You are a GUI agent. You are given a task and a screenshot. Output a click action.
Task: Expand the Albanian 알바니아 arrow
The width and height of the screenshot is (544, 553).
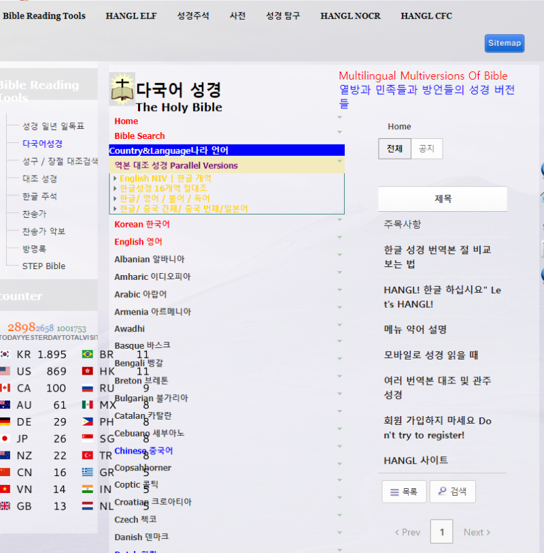340,255
